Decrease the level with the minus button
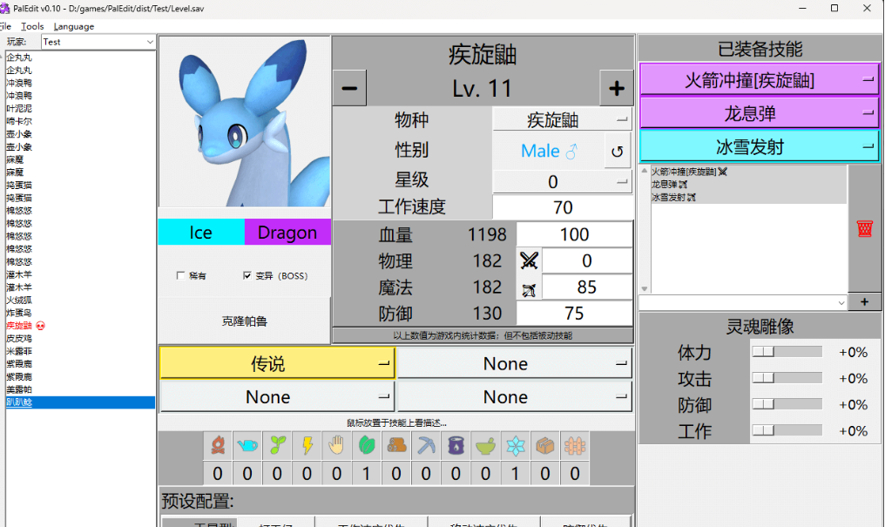 coord(349,88)
